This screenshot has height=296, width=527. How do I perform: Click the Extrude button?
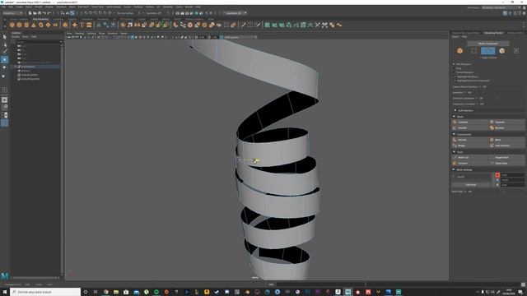[470, 140]
